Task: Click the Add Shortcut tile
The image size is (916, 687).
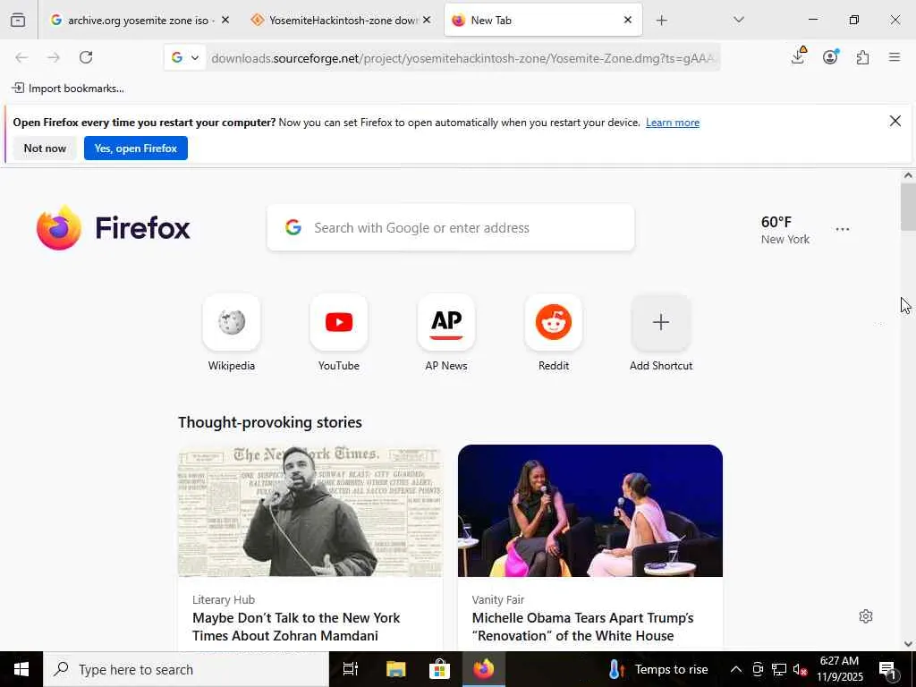Action: (x=661, y=333)
